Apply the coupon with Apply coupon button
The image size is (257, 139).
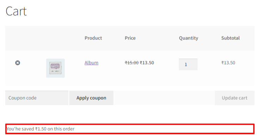[91, 98]
